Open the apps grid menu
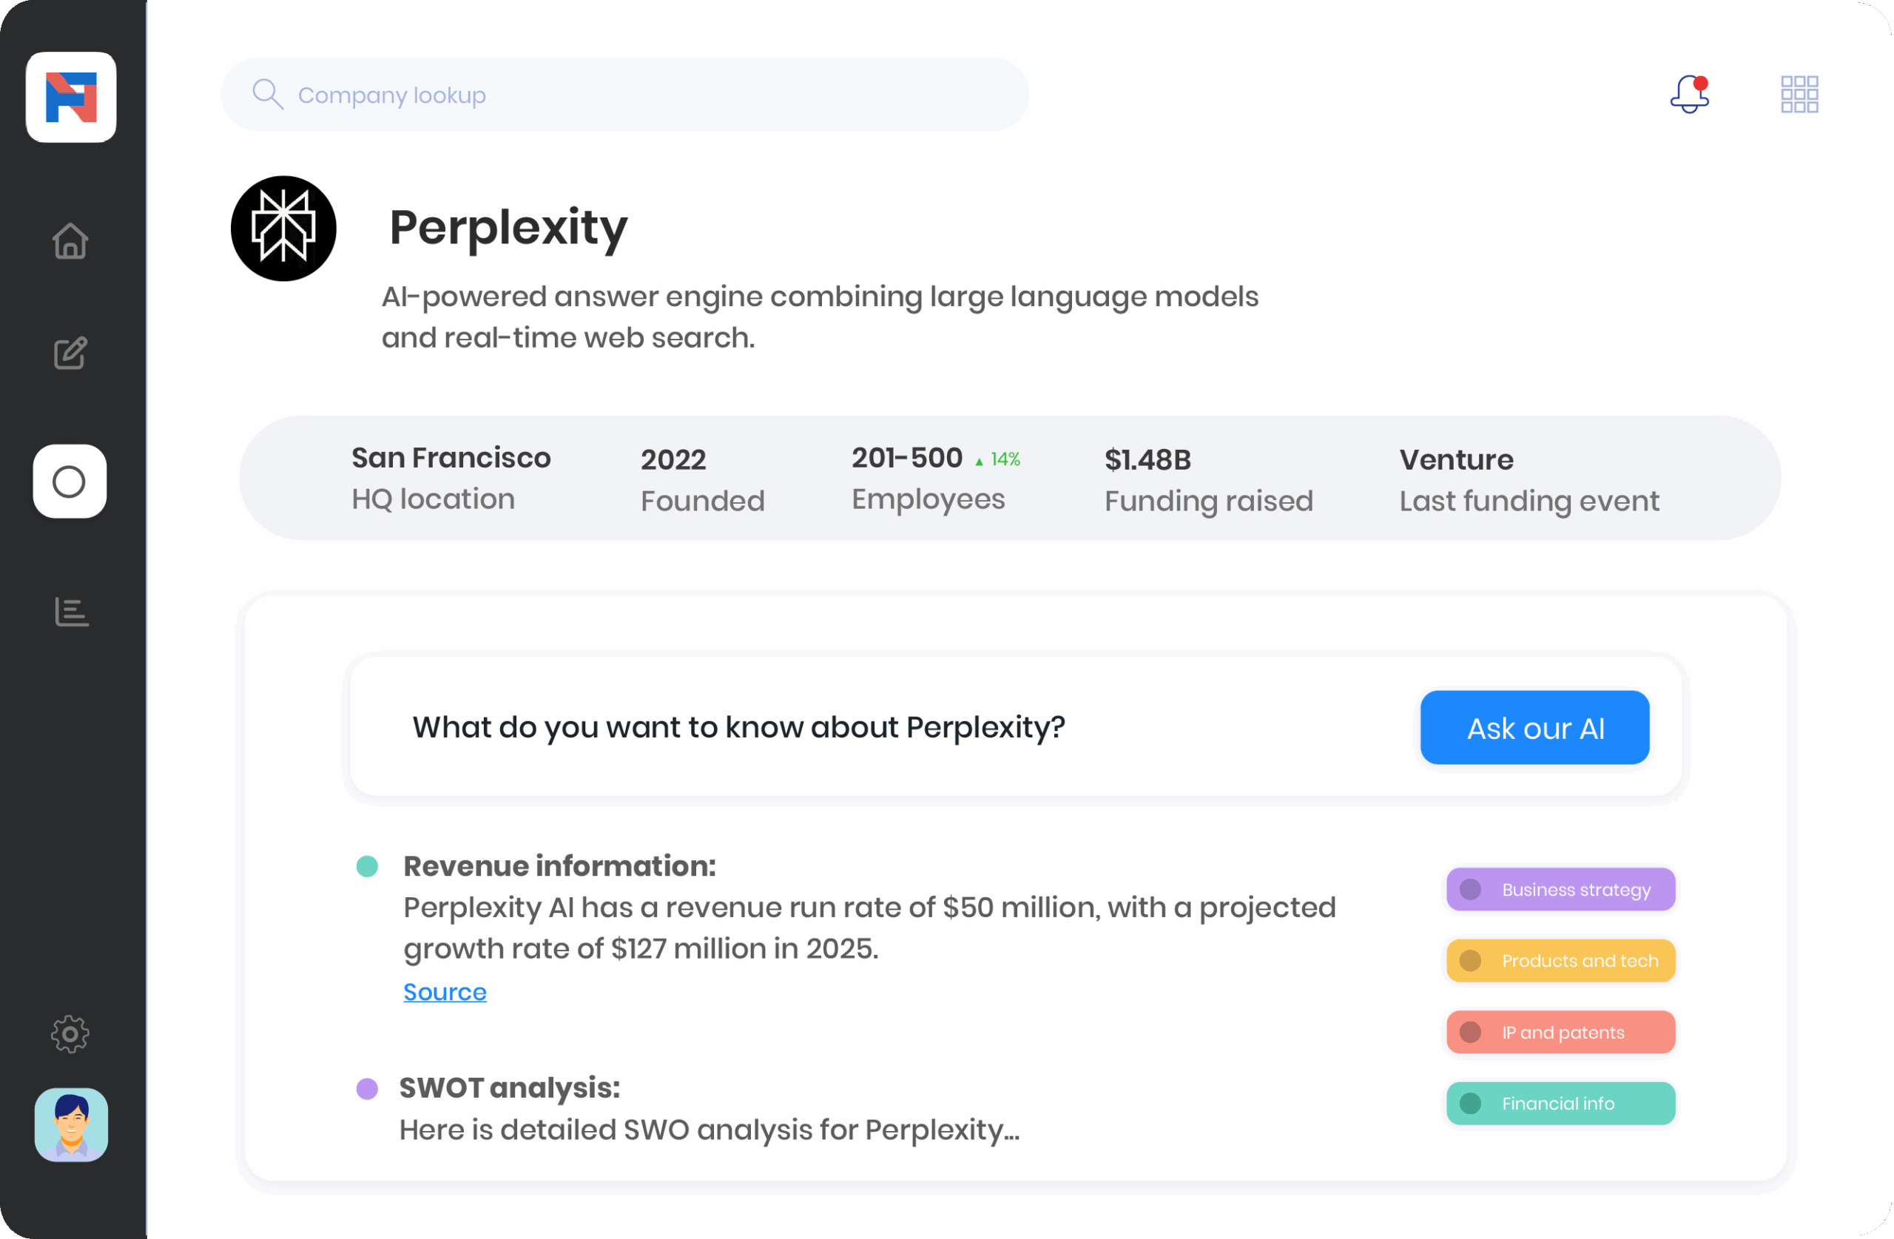 click(1799, 95)
